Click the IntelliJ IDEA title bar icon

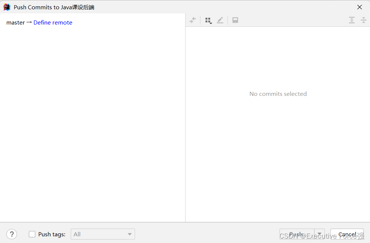tap(7, 7)
